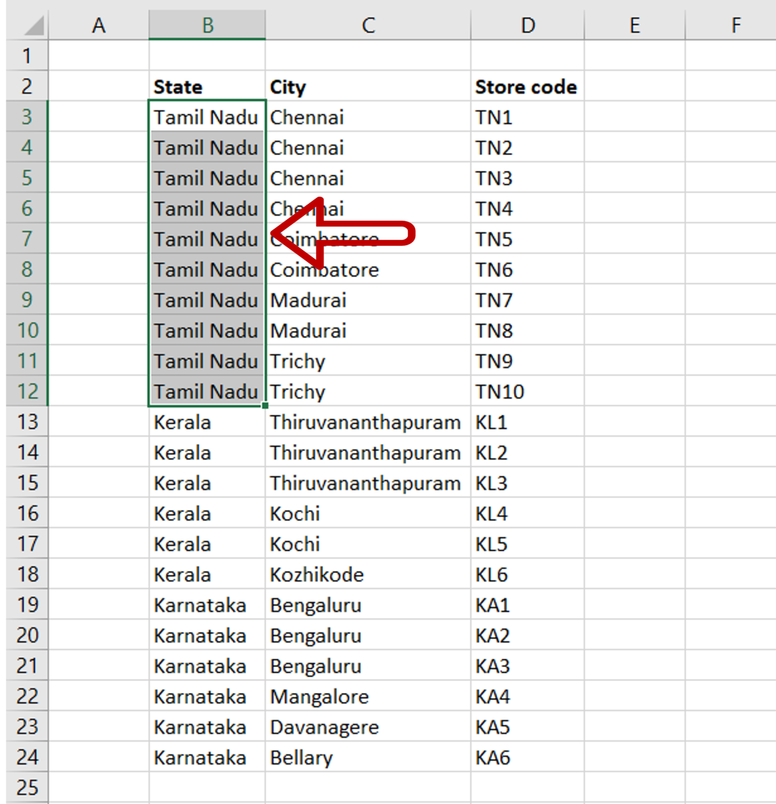Select column E header
776x804 pixels.
(635, 25)
